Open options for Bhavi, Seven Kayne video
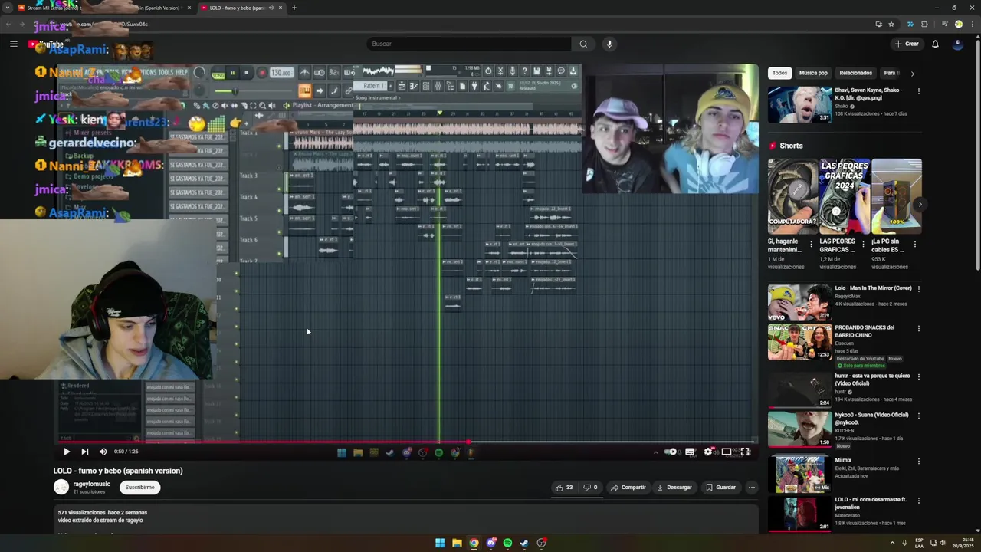The height and width of the screenshot is (552, 981). click(x=919, y=91)
